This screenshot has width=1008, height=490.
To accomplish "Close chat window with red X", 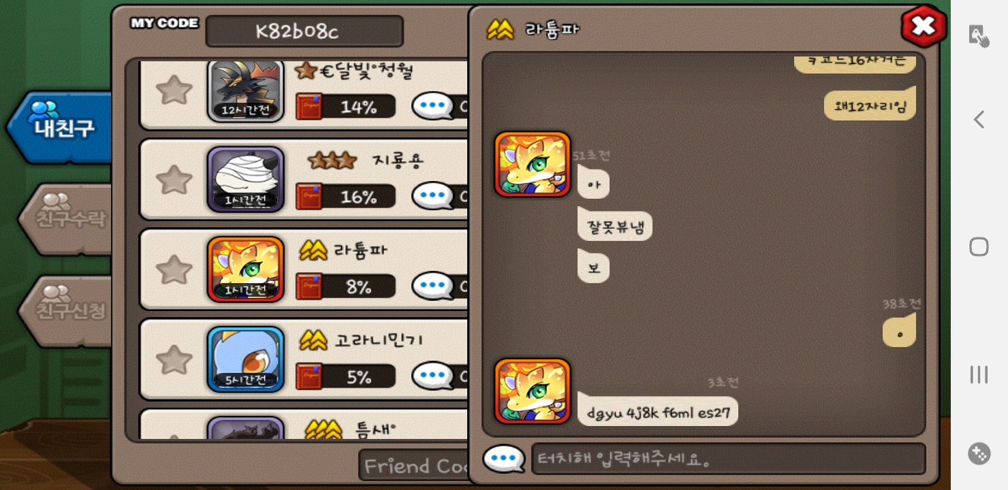I will (924, 27).
